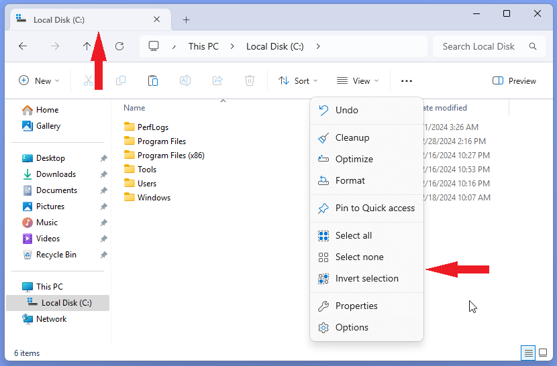Toggle the Preview pane
Viewport: 557px width, 366px height.
(514, 81)
